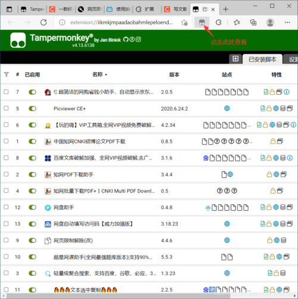Image resolution: width=298 pixels, height=299 pixels.
Task: Select checkbox for 知网PDF下载助手
Action: click(x=6, y=174)
